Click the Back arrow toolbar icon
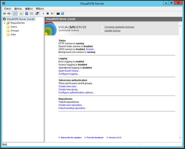This screenshot has height=149, width=185. pos(4,14)
